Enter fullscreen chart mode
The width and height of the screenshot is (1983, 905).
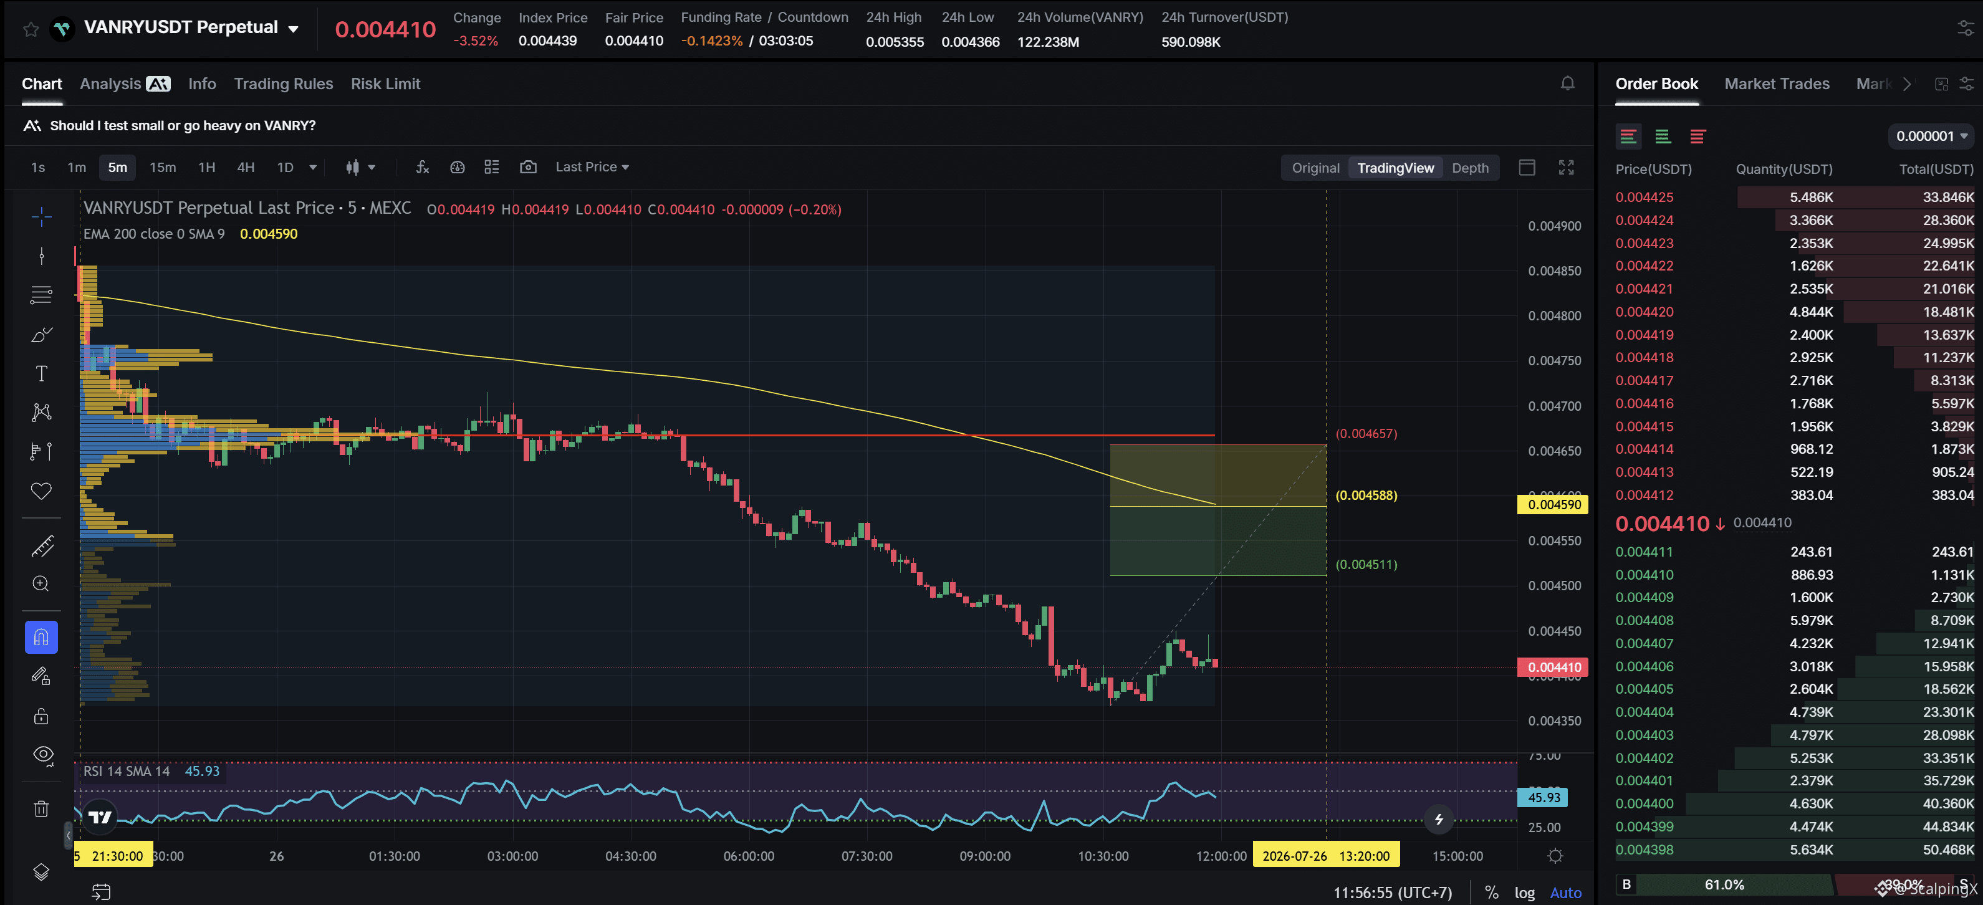coord(1566,167)
